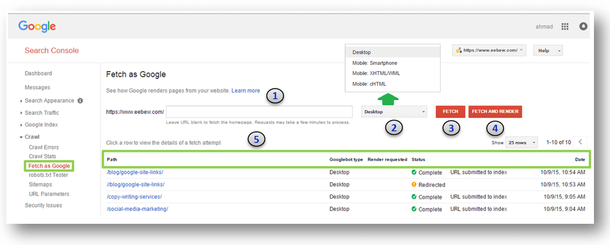The width and height of the screenshot is (610, 245).
Task: Open Dashboard in sidebar
Action: tap(38, 73)
